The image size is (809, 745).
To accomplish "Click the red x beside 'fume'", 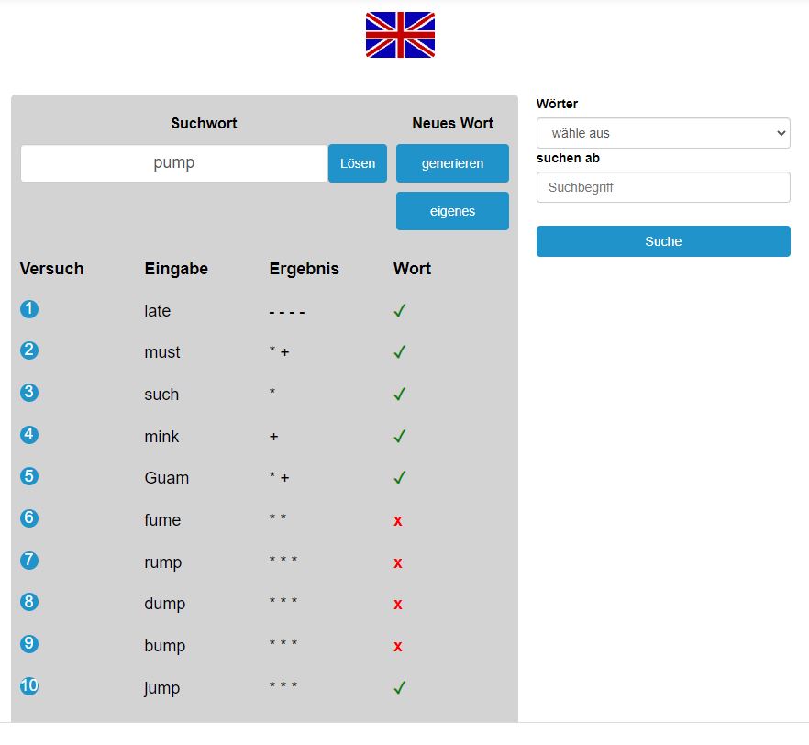I will tap(398, 520).
